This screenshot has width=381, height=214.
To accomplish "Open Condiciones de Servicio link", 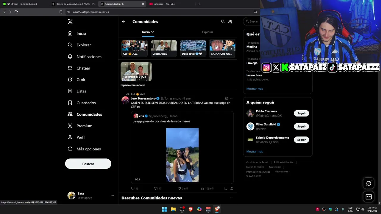I will coord(257,162).
